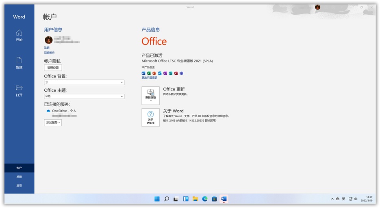Click the '自动下载和安装更新。' text

[176, 94]
